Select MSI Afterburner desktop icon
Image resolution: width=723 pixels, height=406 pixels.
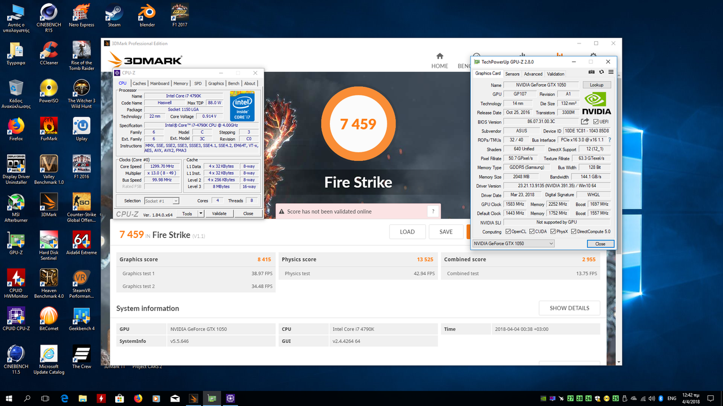click(16, 208)
